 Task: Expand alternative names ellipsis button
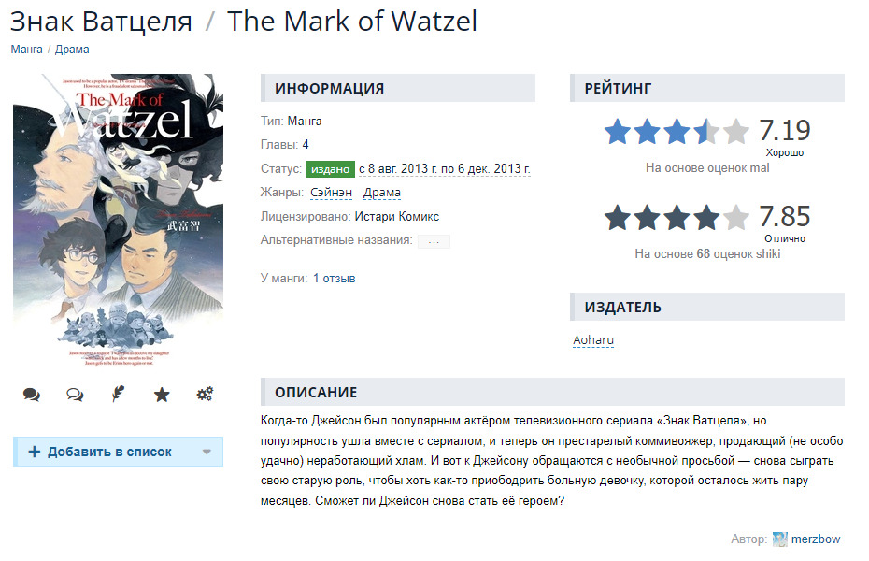pyautogui.click(x=434, y=241)
